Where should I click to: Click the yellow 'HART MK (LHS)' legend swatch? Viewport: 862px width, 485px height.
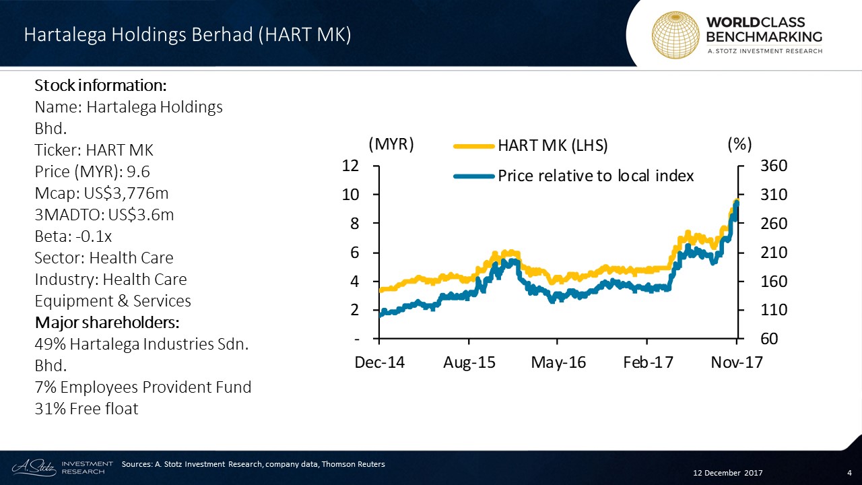(x=475, y=145)
